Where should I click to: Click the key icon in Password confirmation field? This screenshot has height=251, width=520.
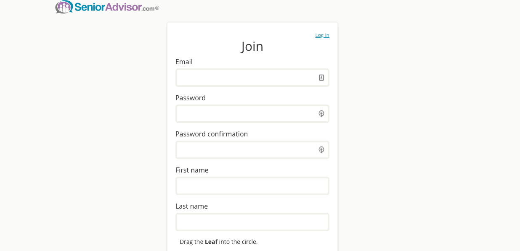(x=321, y=150)
